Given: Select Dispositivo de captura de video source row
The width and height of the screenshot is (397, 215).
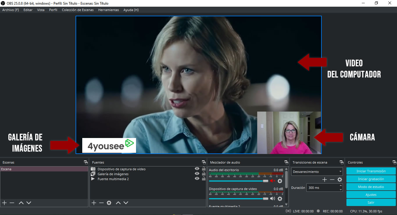Looking at the screenshot, I should pyautogui.click(x=148, y=169).
